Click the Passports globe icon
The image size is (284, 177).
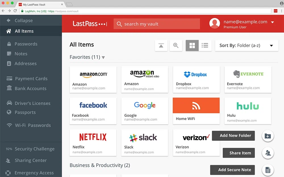[x=9, y=112]
